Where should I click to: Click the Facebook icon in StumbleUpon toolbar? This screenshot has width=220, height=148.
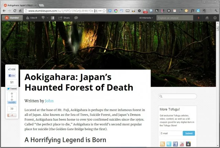tap(53, 18)
